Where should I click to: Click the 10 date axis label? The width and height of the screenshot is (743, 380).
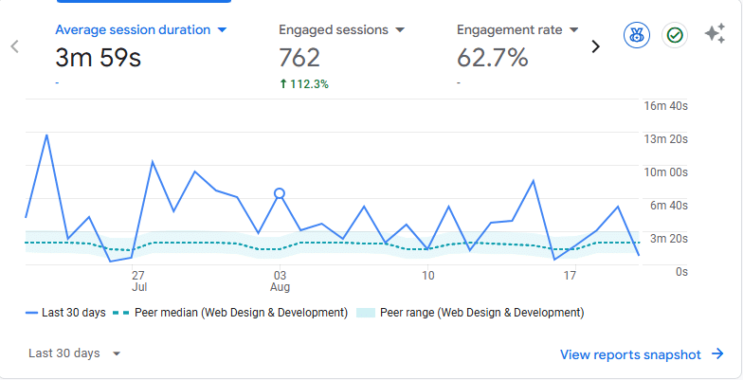[x=428, y=276]
